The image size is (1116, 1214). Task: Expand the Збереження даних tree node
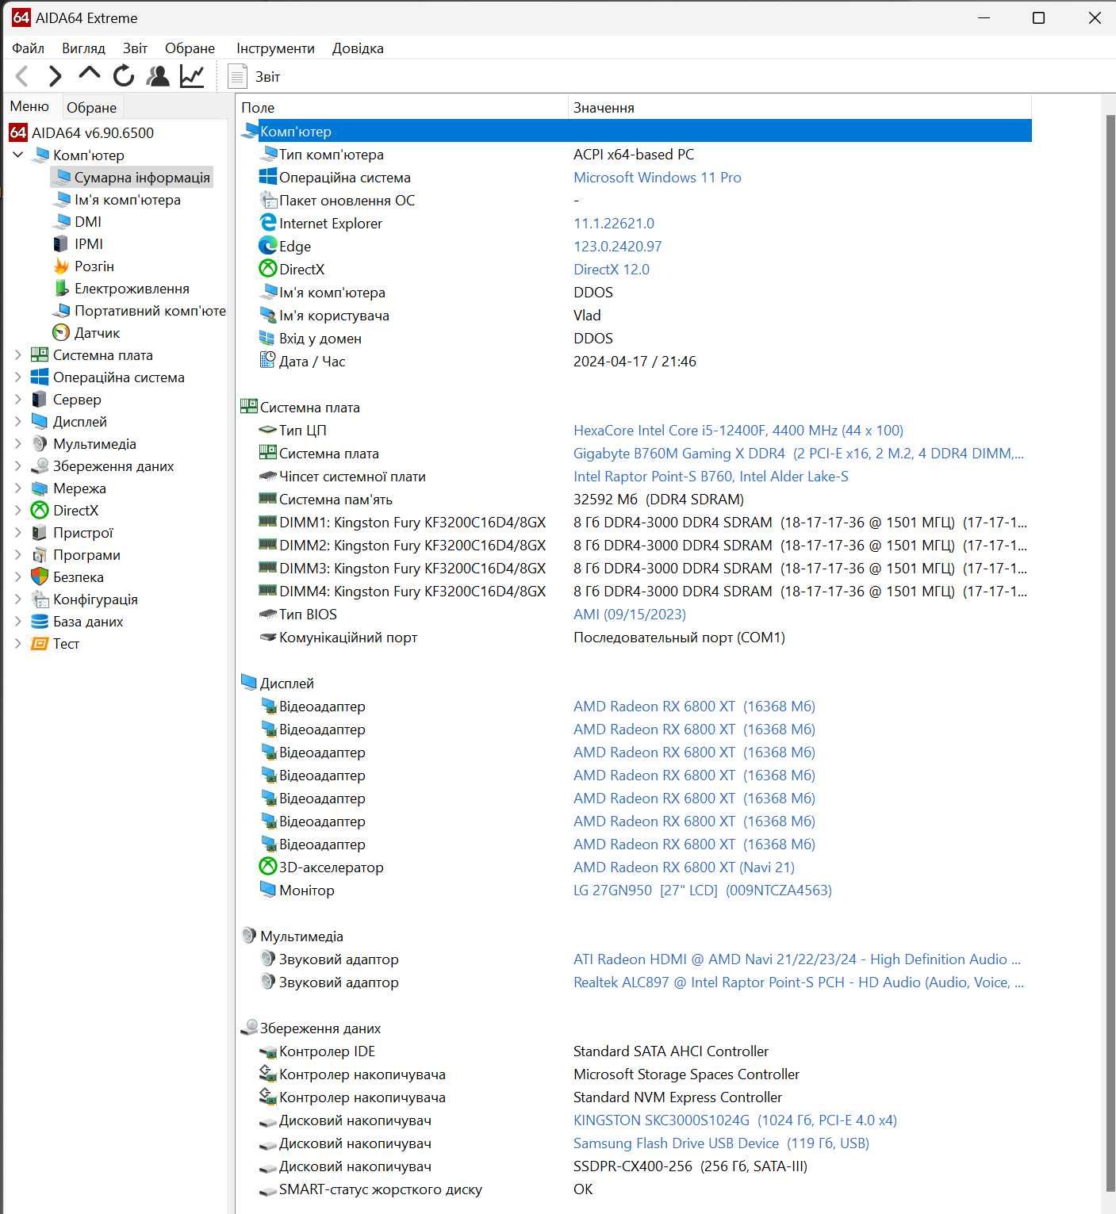click(18, 465)
